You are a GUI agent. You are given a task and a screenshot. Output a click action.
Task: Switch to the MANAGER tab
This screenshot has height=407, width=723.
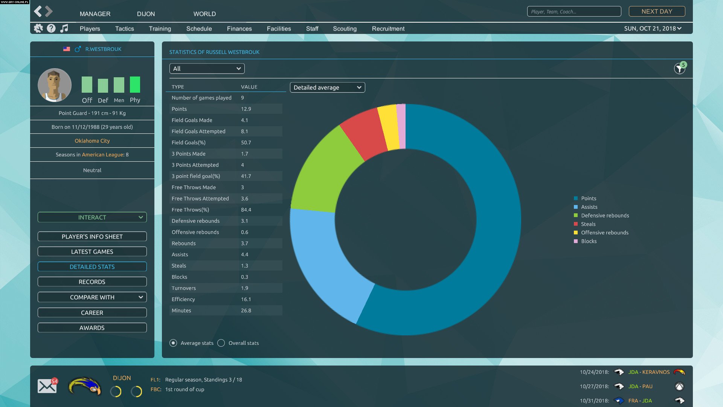[94, 14]
